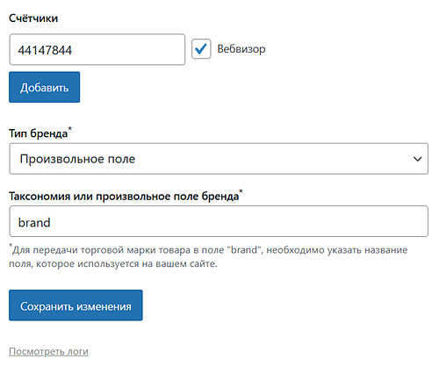Click the blue checkmark beside Вебвизор
Image resolution: width=439 pixels, height=366 pixels.
(201, 48)
